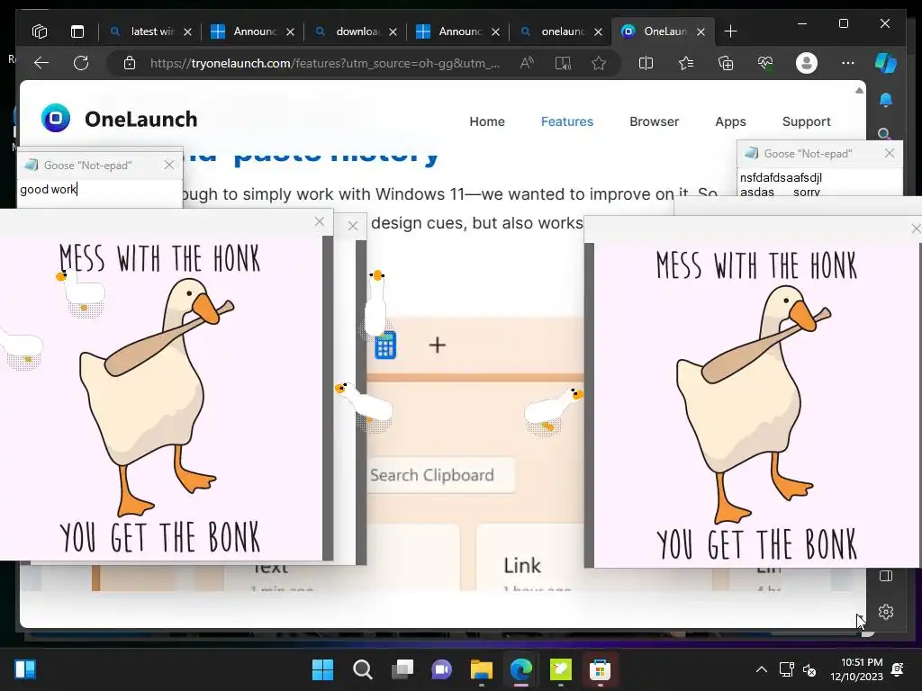Viewport: 922px width, 691px height.
Task: Activate Read aloud icon in address bar
Action: point(527,63)
